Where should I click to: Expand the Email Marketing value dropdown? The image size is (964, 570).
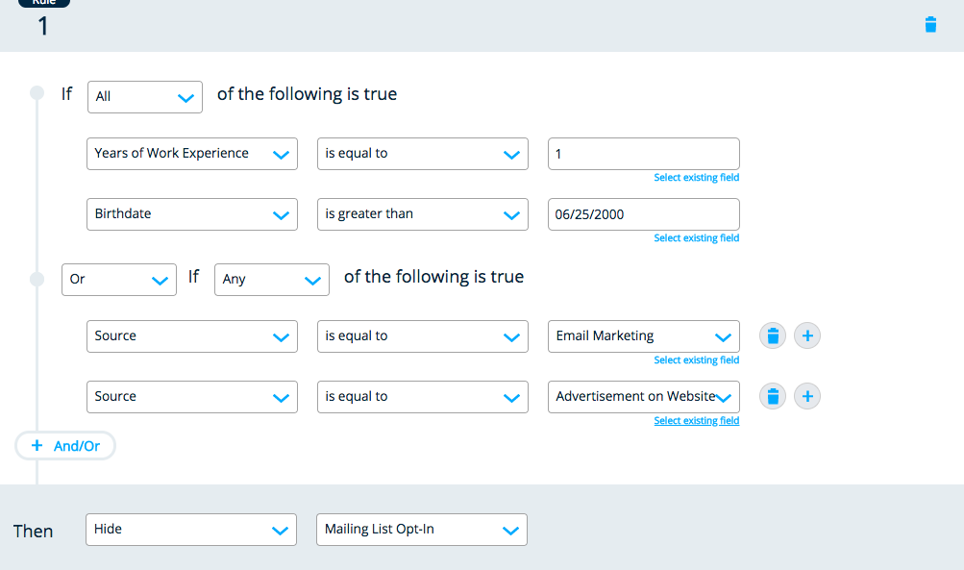pos(643,336)
